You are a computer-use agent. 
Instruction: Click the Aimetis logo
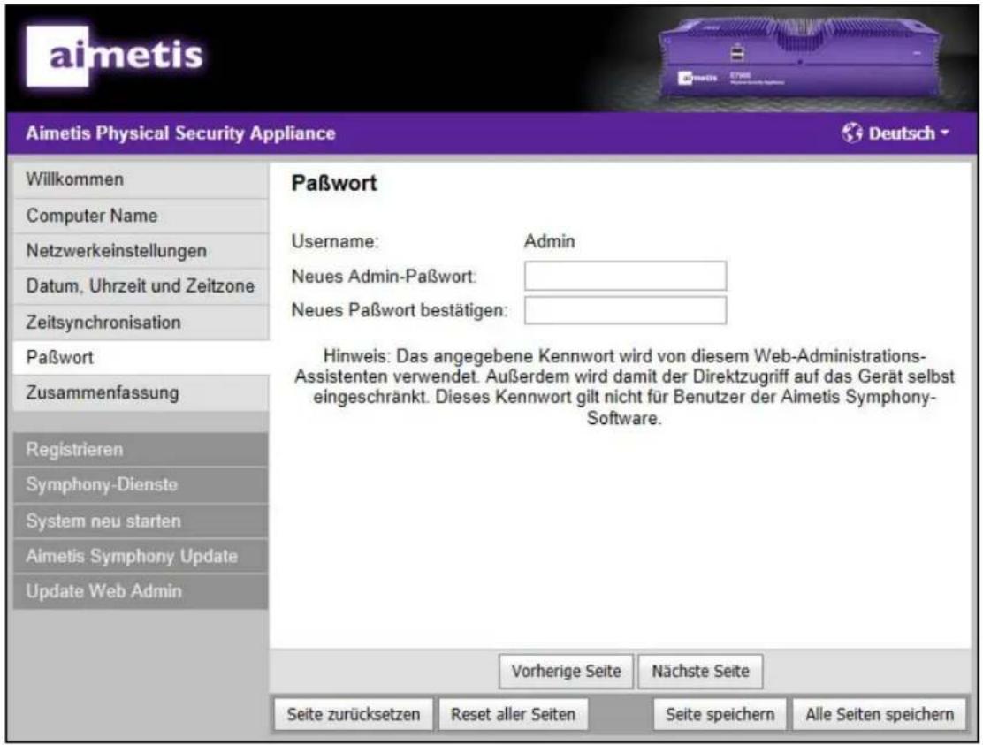(115, 57)
